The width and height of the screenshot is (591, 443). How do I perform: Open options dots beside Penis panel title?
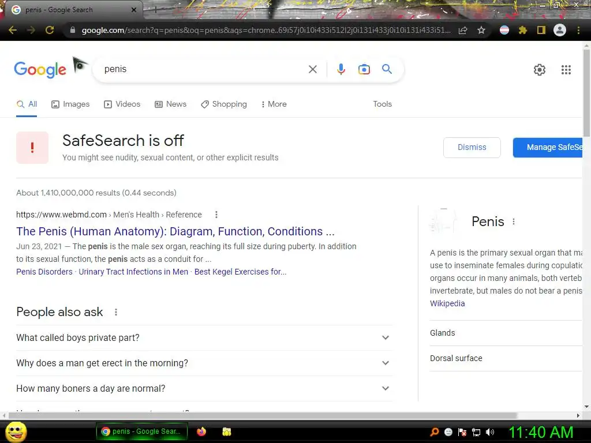(x=514, y=221)
